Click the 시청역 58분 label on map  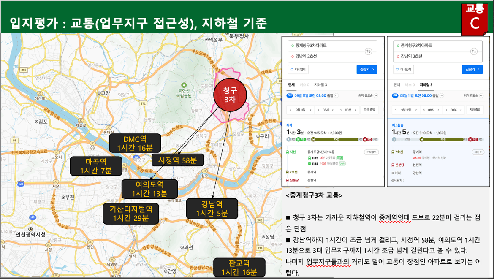(x=177, y=160)
